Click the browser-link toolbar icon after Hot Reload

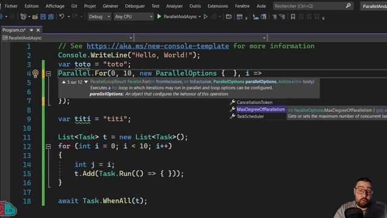229,16
